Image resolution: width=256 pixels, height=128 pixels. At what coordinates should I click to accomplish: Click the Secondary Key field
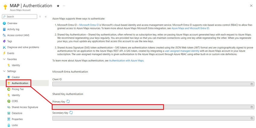pos(153,118)
